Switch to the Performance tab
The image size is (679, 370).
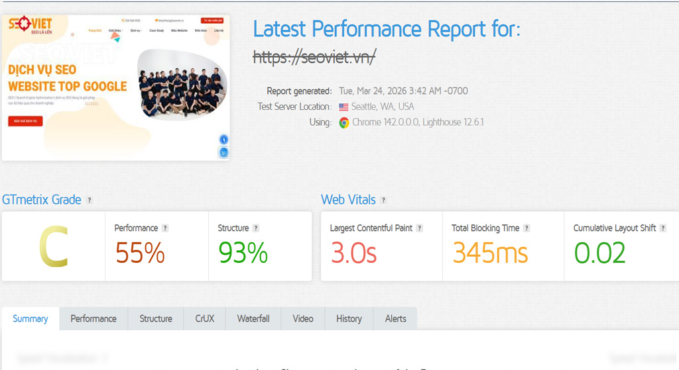pyautogui.click(x=93, y=318)
